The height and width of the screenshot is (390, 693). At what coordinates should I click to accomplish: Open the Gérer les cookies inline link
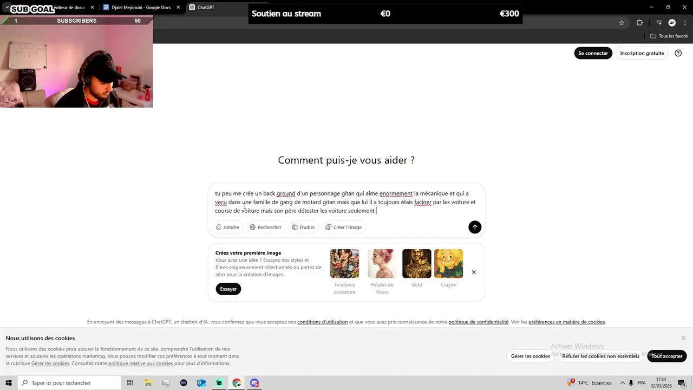coord(50,363)
